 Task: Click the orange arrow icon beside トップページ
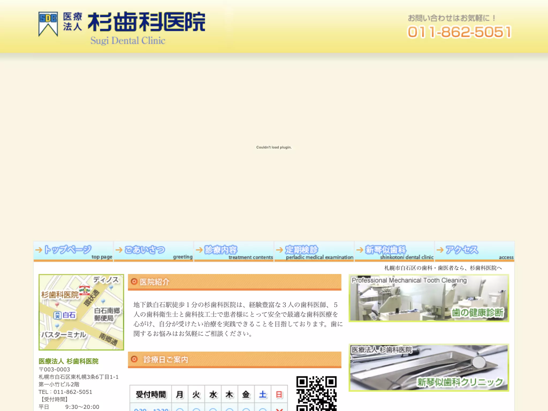click(39, 250)
